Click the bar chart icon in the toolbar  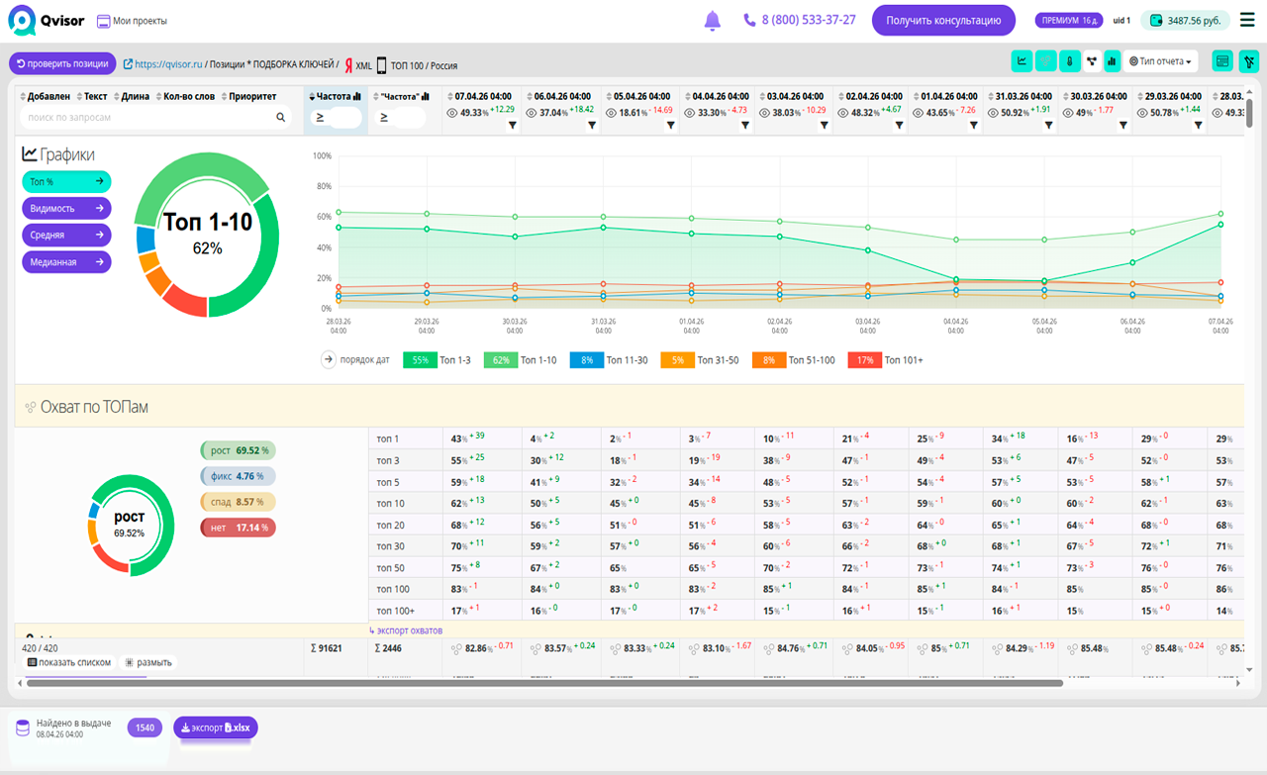(x=1113, y=61)
